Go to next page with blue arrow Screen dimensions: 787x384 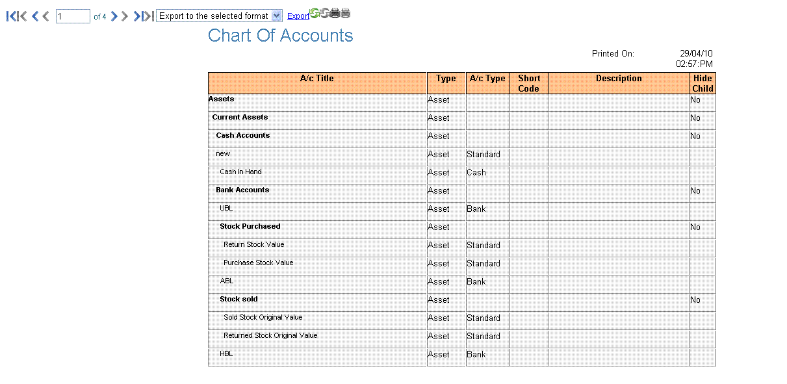click(114, 16)
